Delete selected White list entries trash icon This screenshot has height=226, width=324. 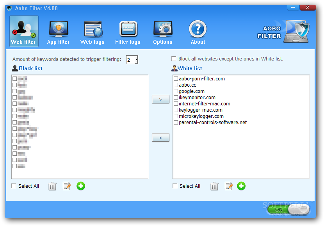coord(214,186)
